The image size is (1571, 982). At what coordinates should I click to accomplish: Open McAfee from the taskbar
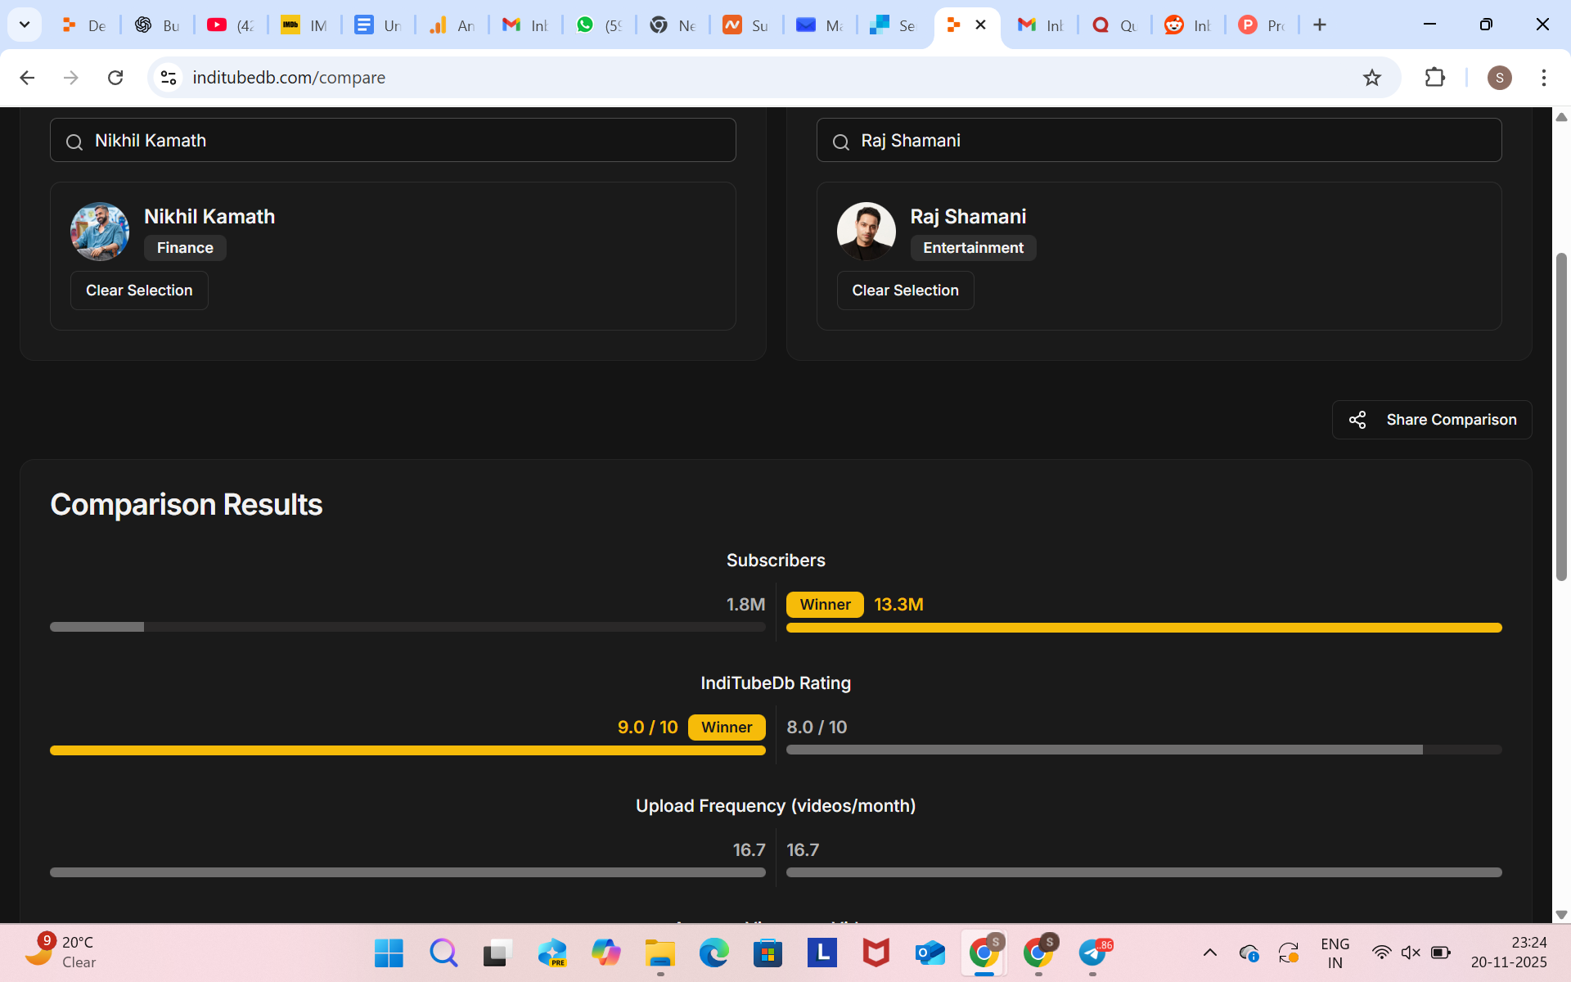pyautogui.click(x=876, y=953)
